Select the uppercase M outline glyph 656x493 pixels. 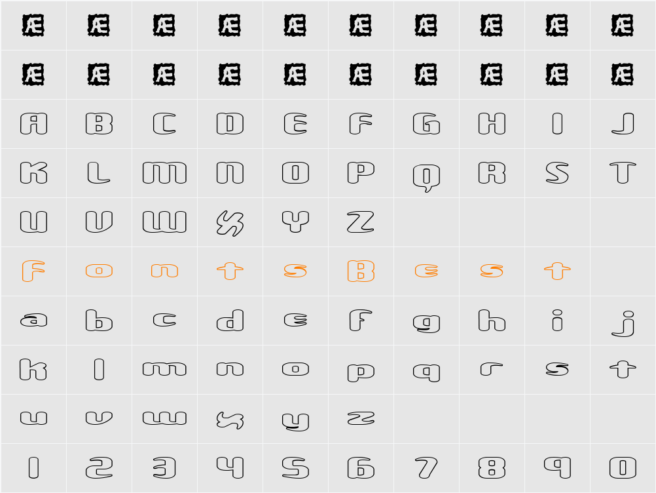tap(164, 173)
